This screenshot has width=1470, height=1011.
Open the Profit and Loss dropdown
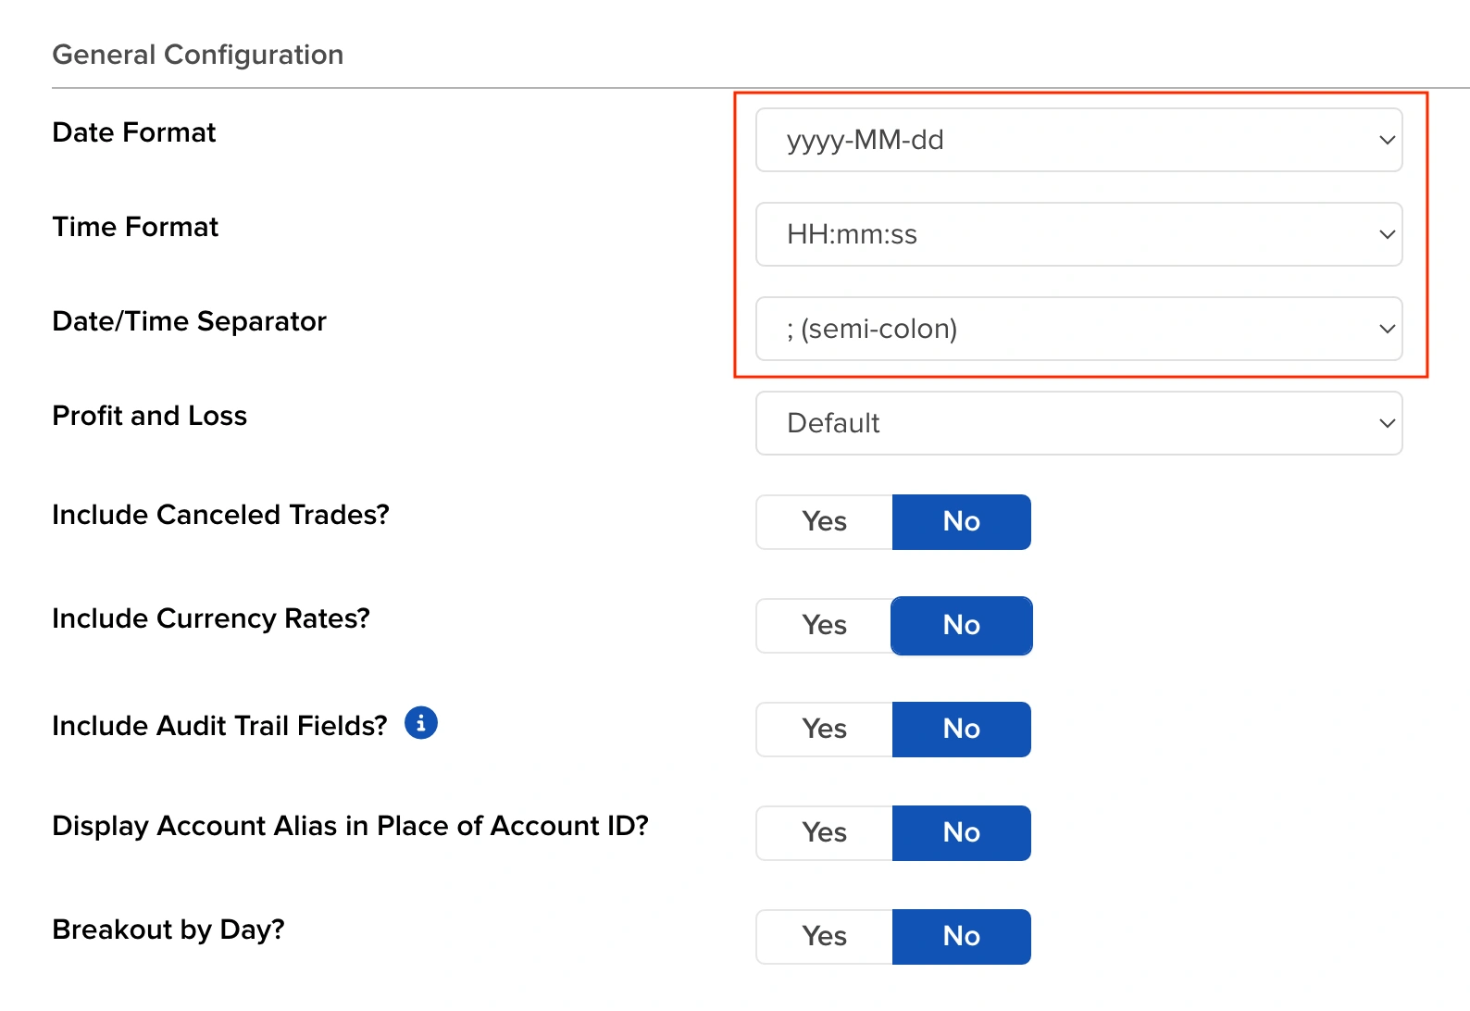click(1078, 423)
